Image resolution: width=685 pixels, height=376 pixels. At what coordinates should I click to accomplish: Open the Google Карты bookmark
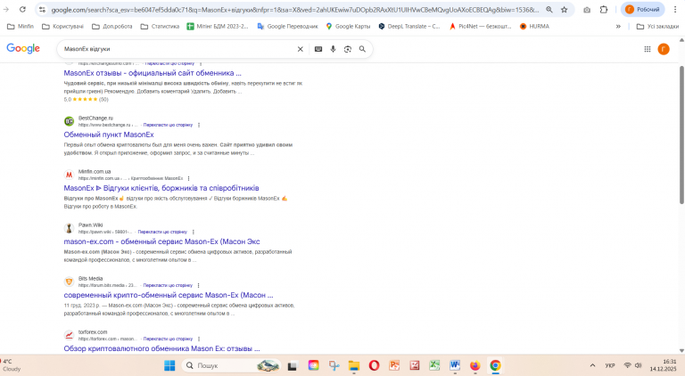[348, 26]
